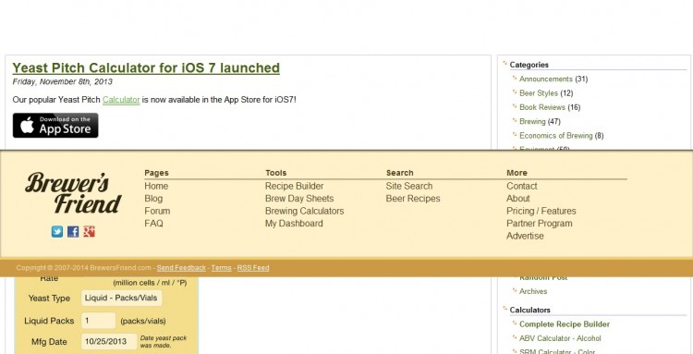Open the Google Plus social icon
The width and height of the screenshot is (693, 354).
pyautogui.click(x=90, y=232)
